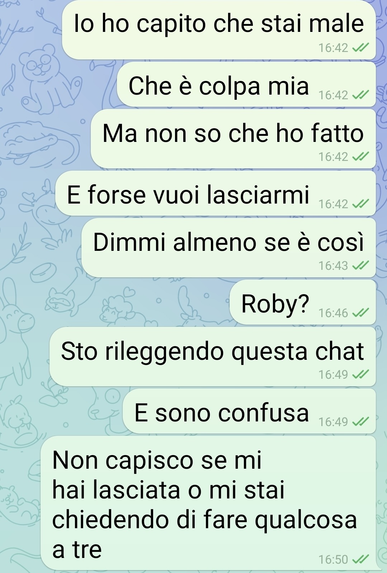Tap the double-check icon on 'Roby?' message
Screen dimensions: 387x573
tap(360, 313)
